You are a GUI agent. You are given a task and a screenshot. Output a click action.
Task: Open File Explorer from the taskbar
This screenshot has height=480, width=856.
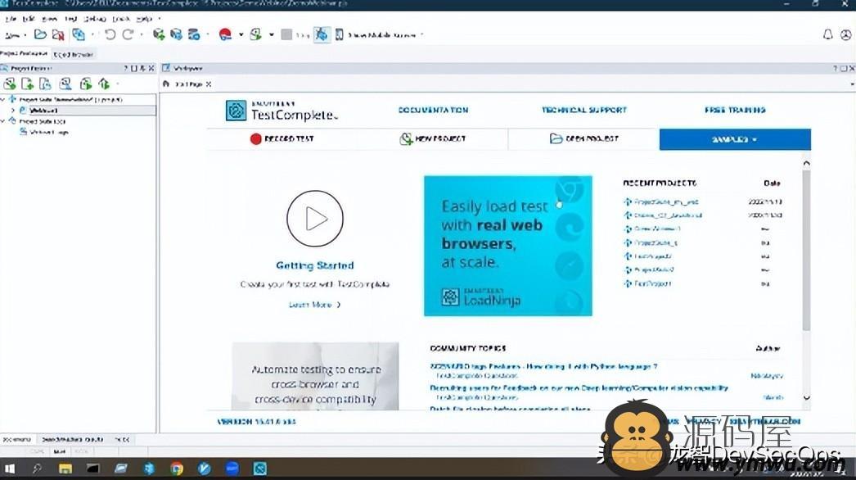pyautogui.click(x=65, y=469)
